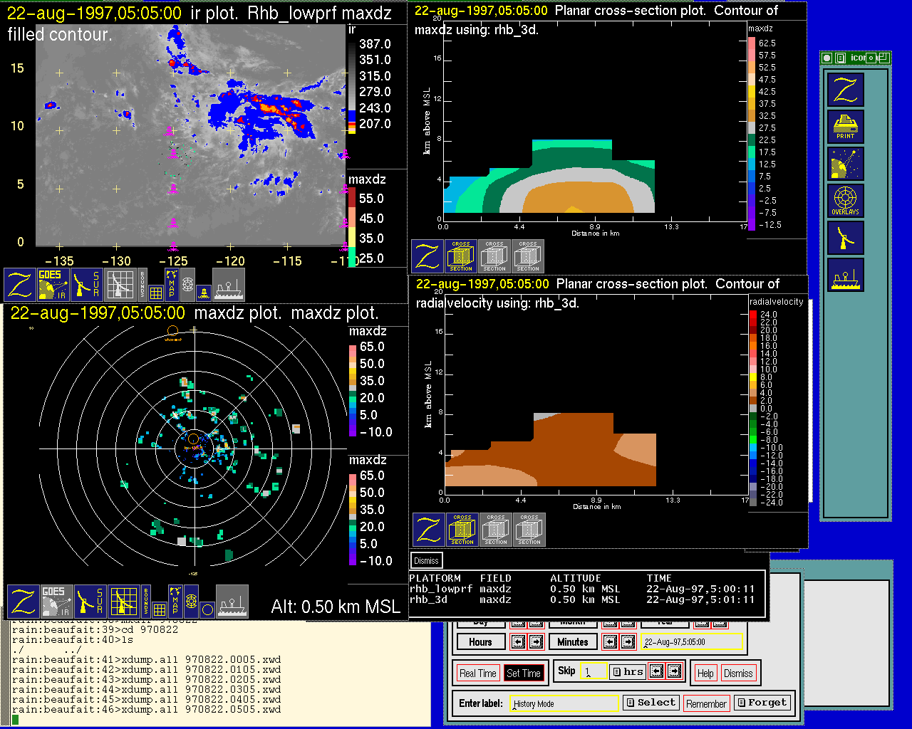Dismiss the platform field overlay info popup
Image resolution: width=912 pixels, height=729 pixels.
tap(426, 560)
